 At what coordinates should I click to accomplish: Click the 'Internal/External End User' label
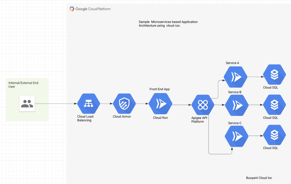[23, 85]
